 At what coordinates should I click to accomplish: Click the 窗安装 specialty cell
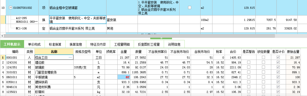(x=122, y=20)
